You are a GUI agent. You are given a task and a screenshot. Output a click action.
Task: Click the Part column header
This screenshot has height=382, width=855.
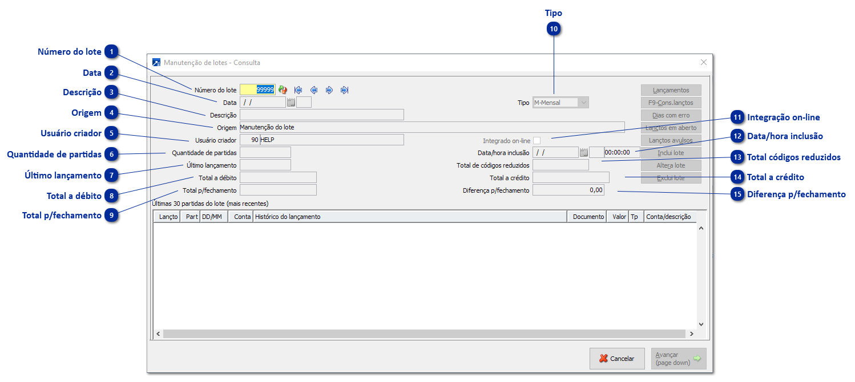tap(190, 217)
